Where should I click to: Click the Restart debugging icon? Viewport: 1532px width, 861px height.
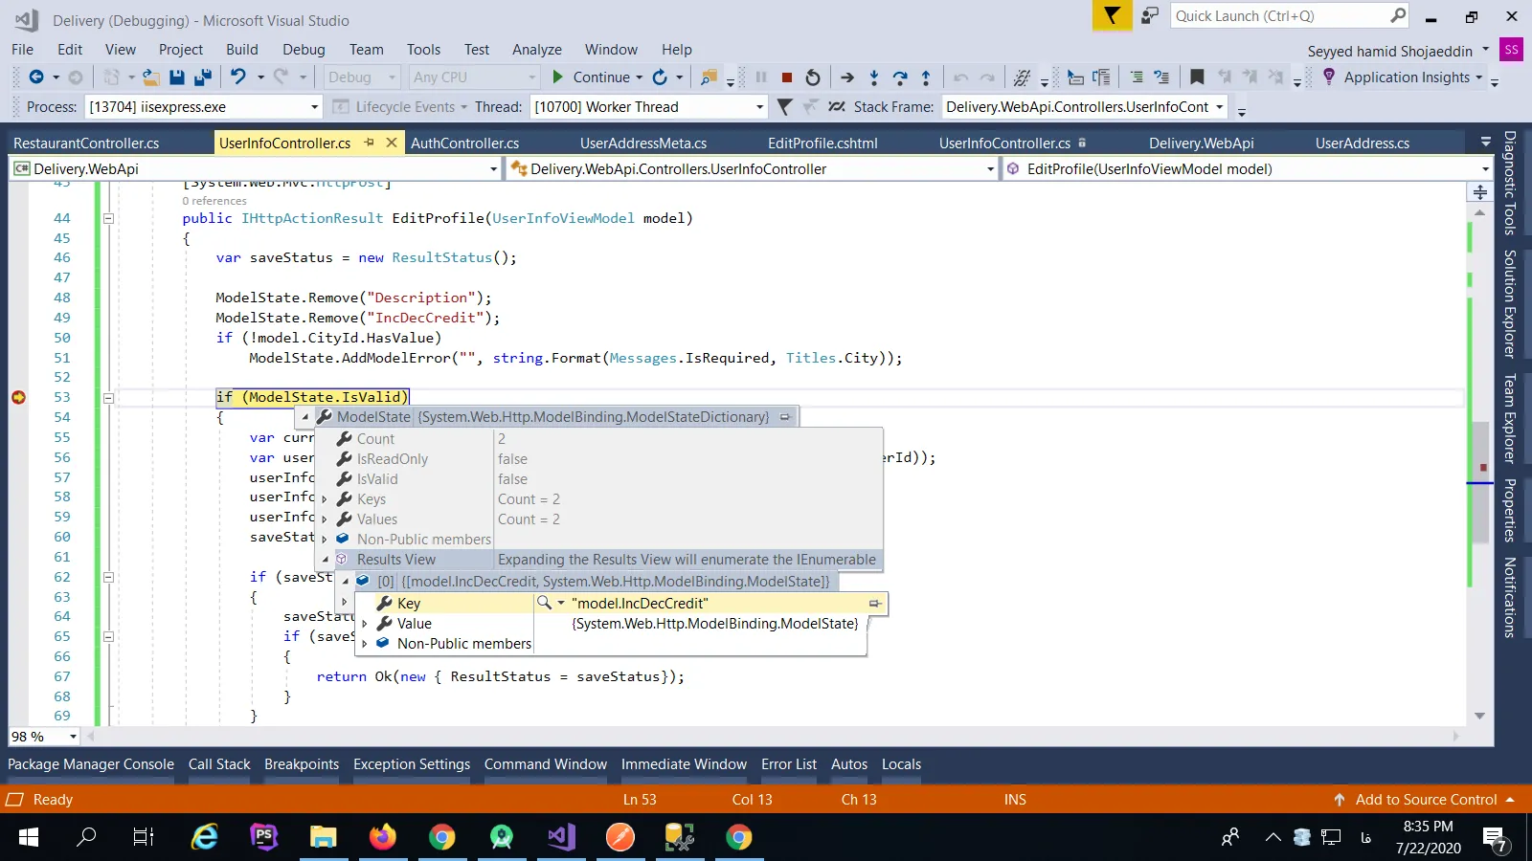pyautogui.click(x=813, y=77)
